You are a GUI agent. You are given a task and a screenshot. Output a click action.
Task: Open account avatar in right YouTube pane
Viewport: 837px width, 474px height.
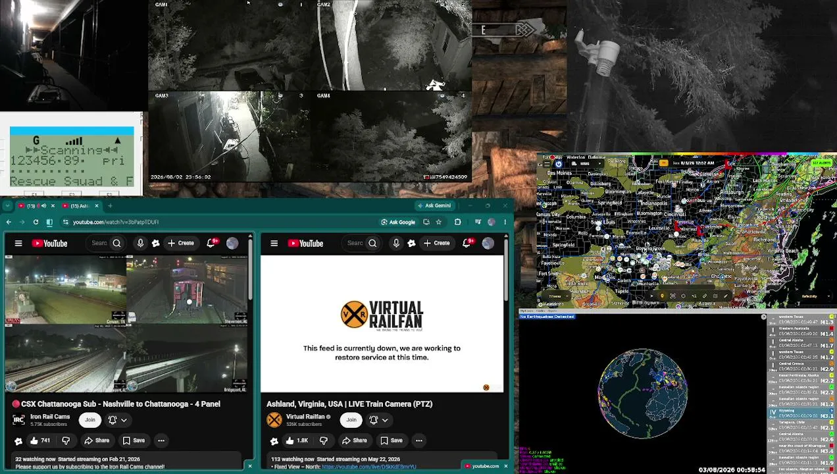(x=488, y=244)
